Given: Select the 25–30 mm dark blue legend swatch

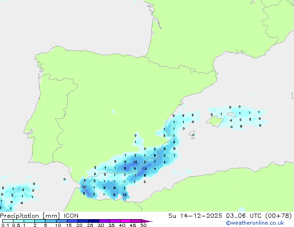Looking at the screenshot, I should (x=94, y=221).
